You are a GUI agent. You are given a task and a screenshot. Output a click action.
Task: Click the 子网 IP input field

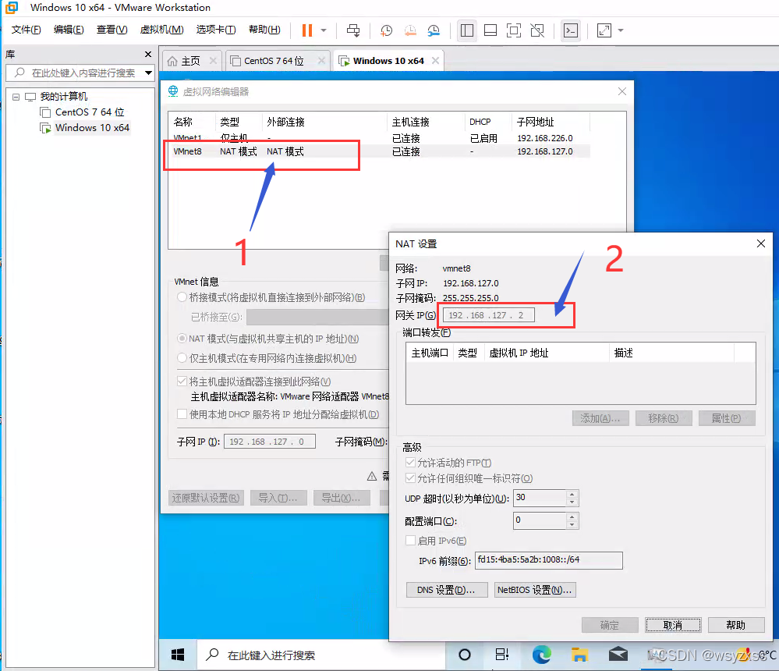tap(270, 442)
